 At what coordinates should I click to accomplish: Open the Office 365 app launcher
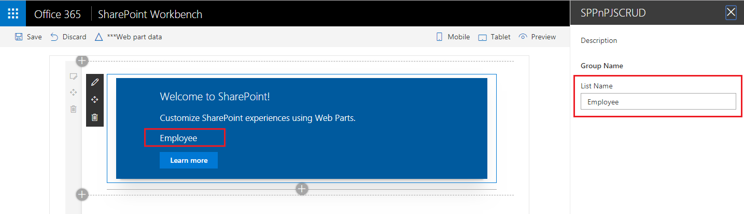(x=13, y=13)
